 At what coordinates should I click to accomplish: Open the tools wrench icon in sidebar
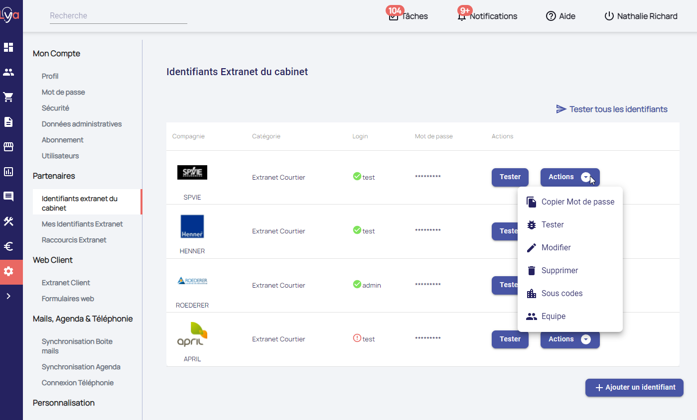pyautogui.click(x=8, y=221)
